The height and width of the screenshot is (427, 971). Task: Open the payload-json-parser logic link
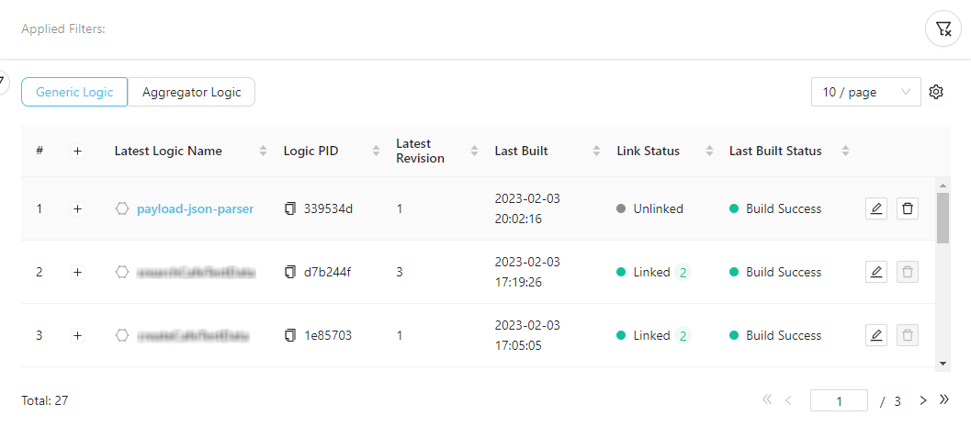click(195, 208)
